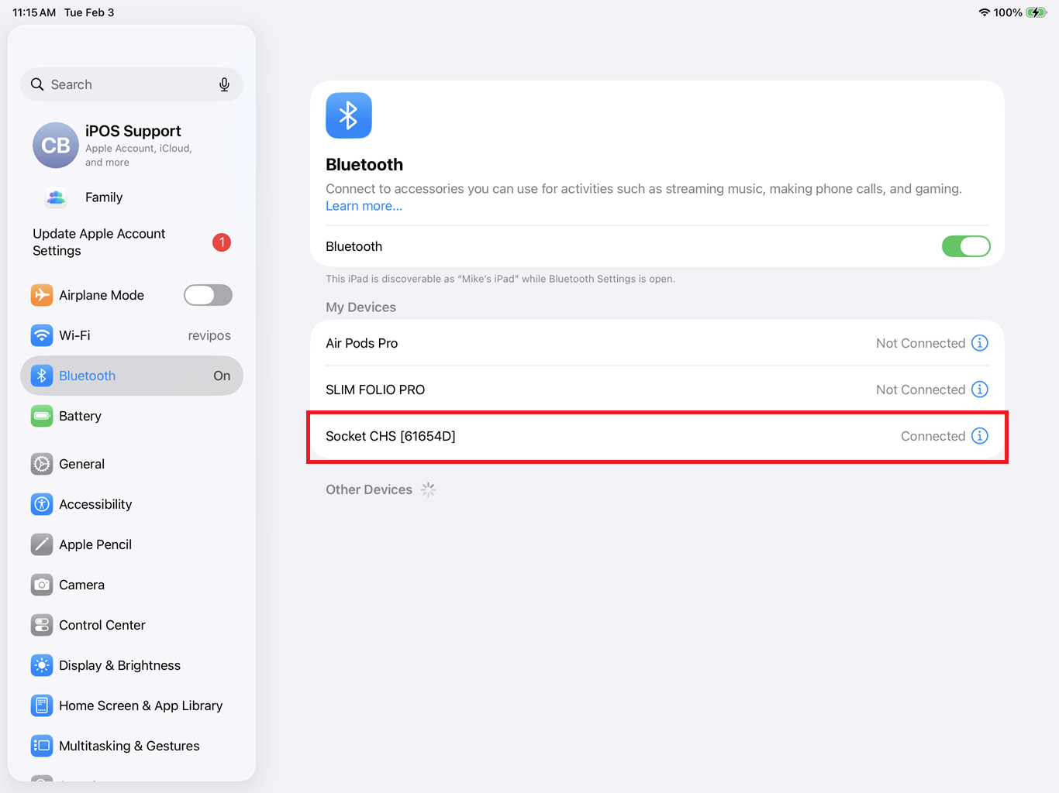Image resolution: width=1059 pixels, height=793 pixels.
Task: Open Camera settings
Action: tap(132, 585)
